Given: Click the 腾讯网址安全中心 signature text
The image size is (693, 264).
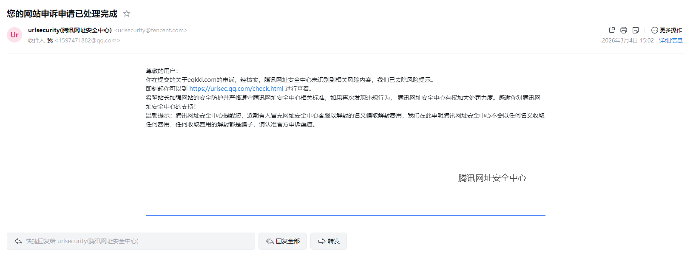Looking at the screenshot, I should (x=492, y=178).
